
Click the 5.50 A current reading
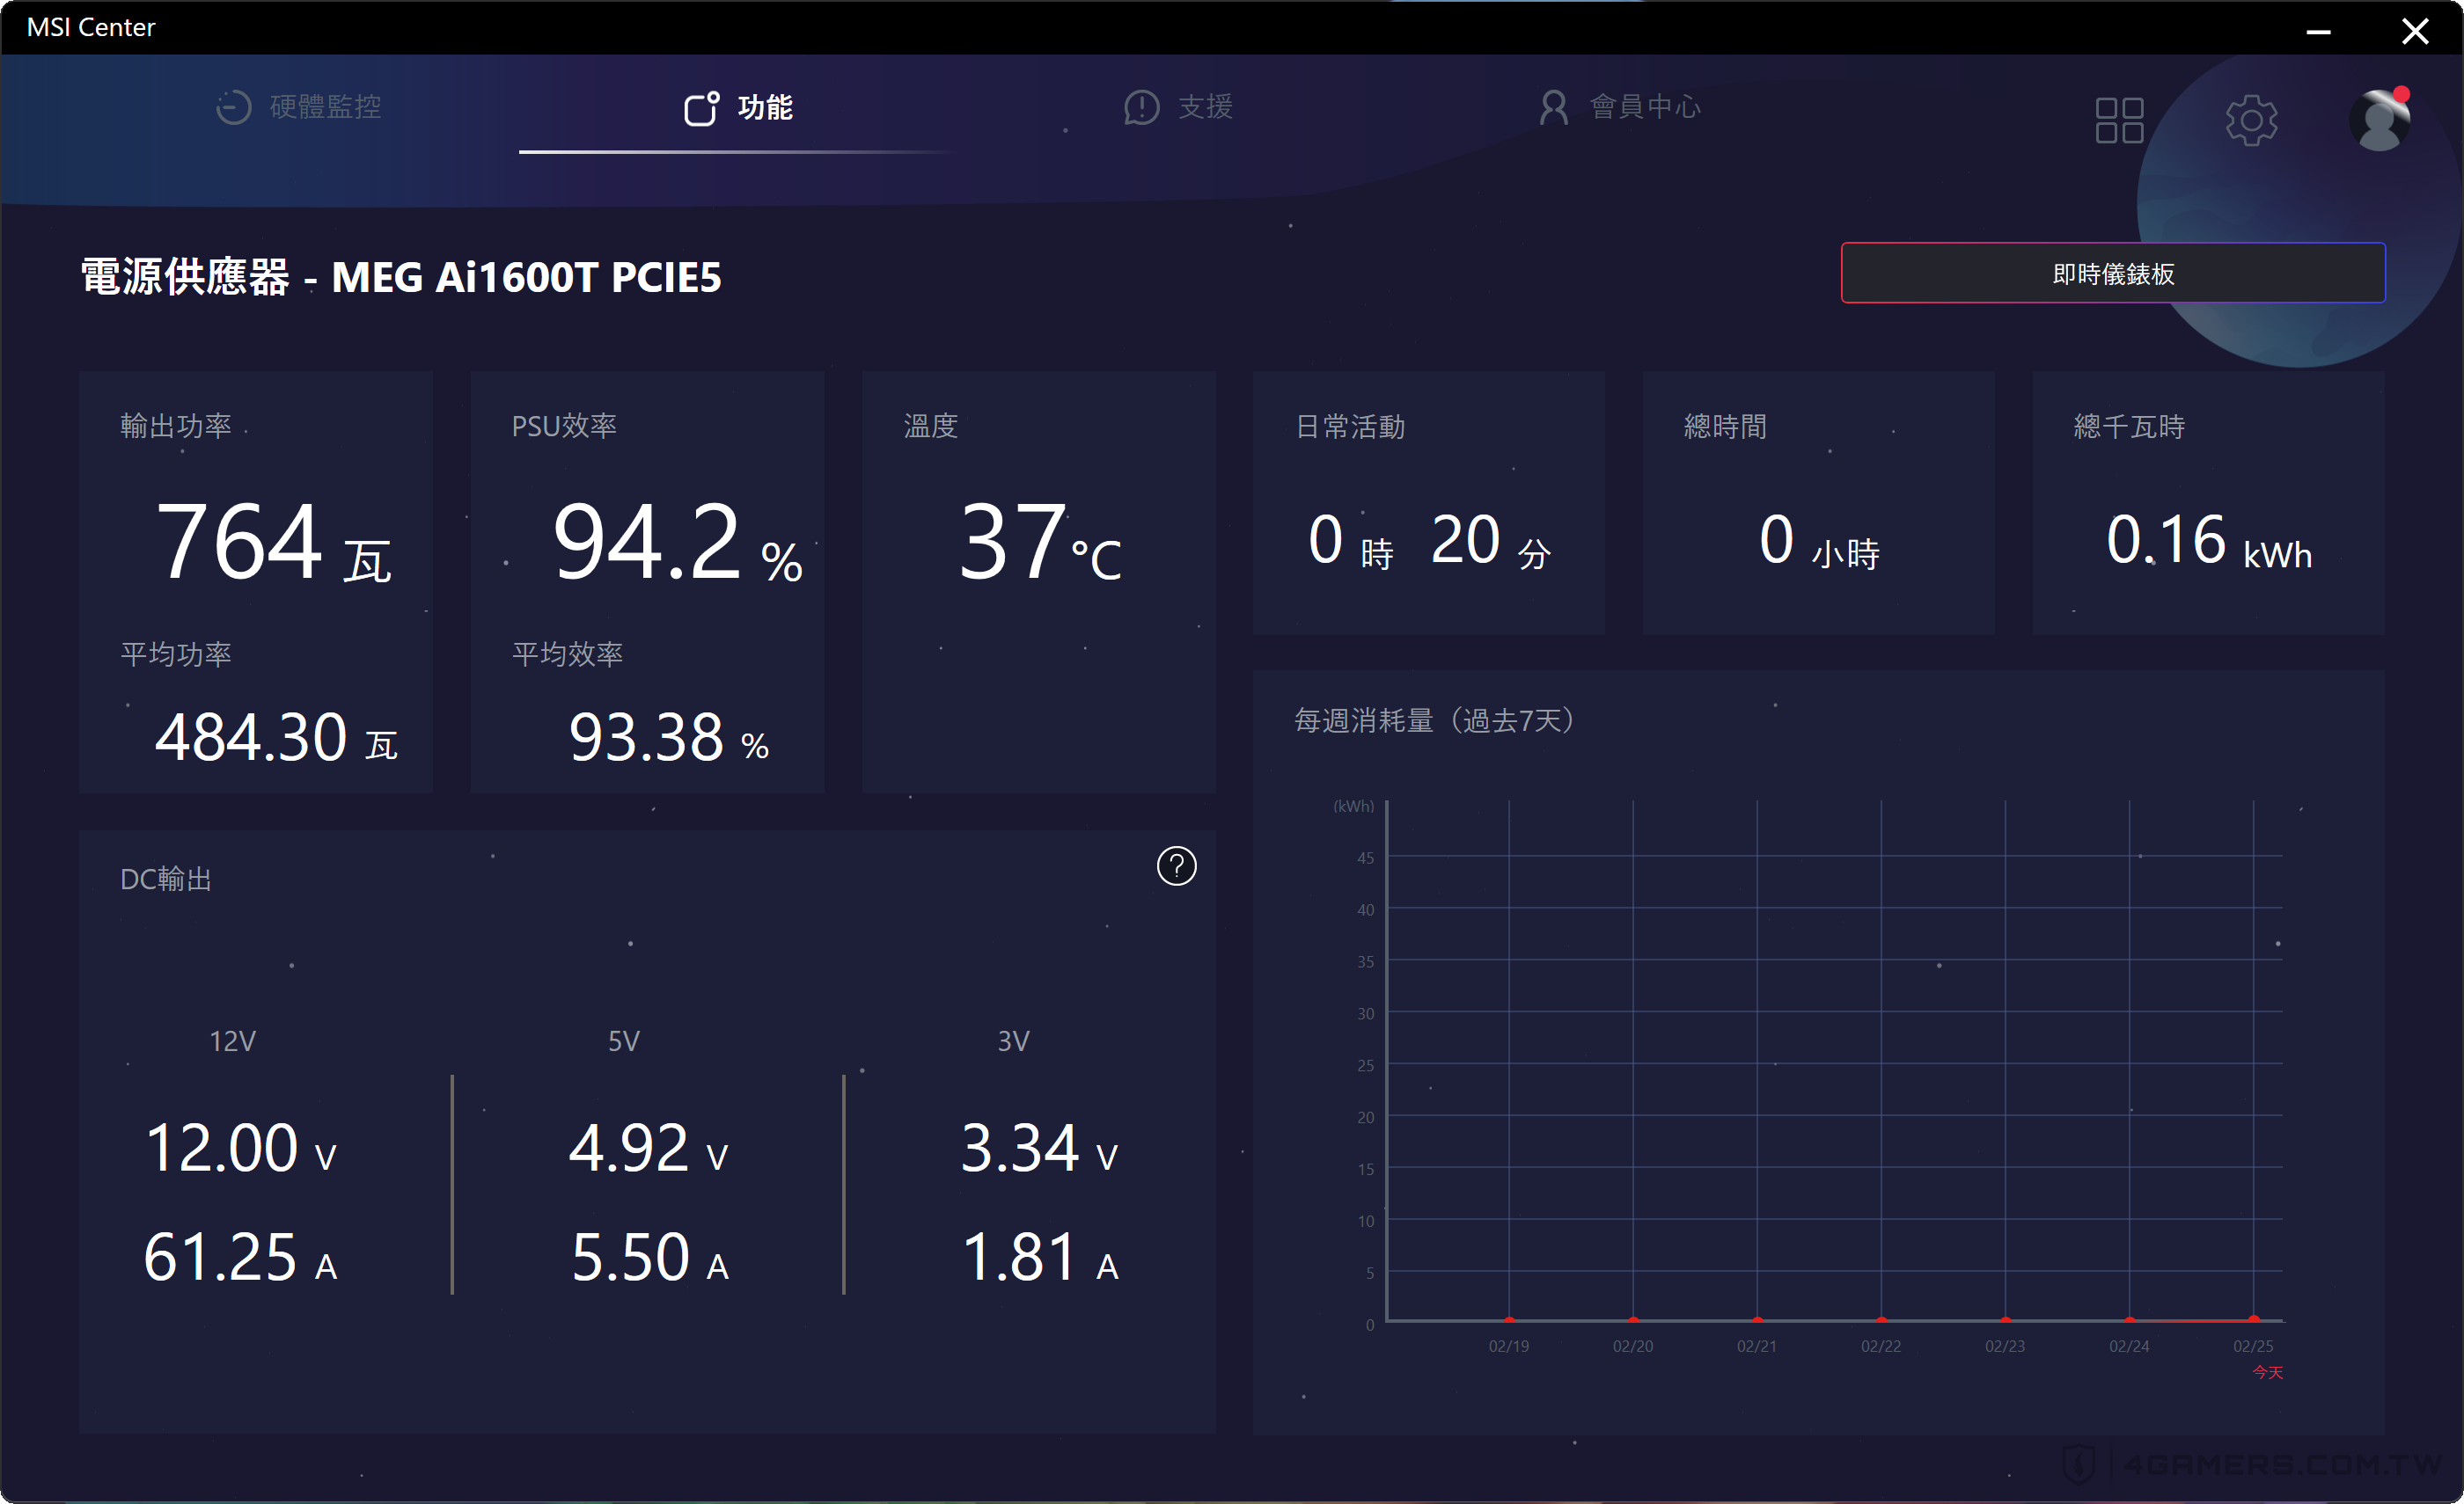[649, 1257]
